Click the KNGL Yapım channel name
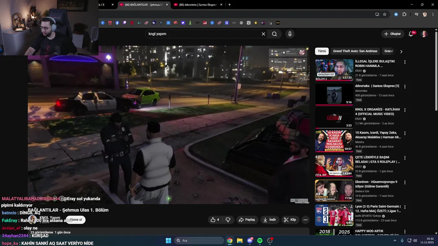The width and height of the screenshot is (438, 246). point(50,218)
